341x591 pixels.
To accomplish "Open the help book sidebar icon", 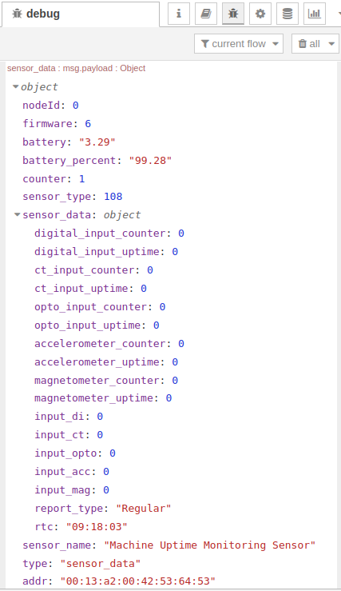I will point(206,14).
